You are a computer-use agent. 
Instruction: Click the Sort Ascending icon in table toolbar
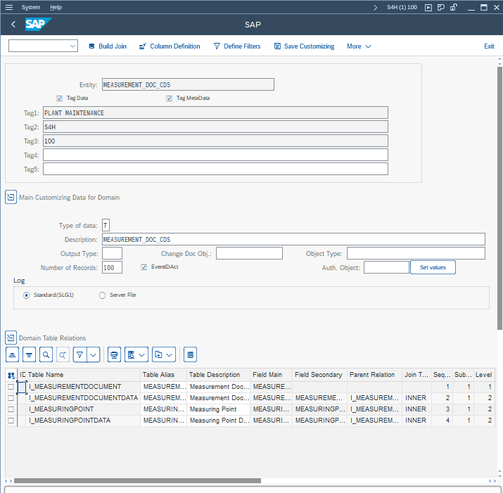12,354
